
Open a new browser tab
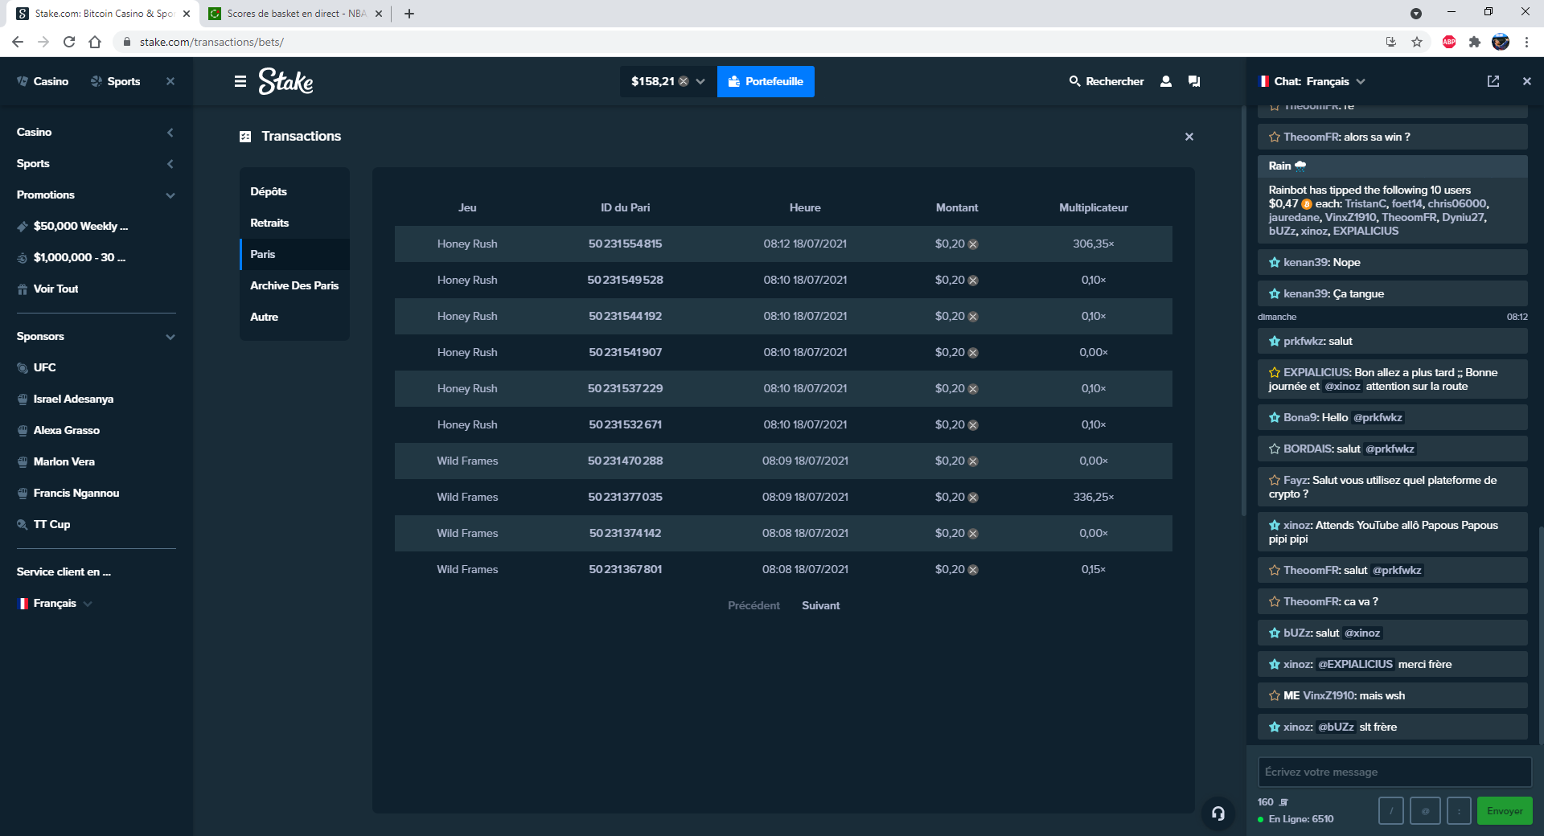pos(409,14)
